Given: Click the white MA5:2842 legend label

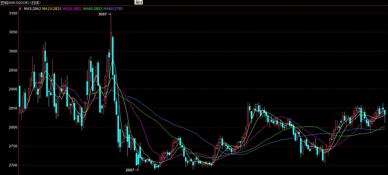Looking at the screenshot, I should [x=32, y=9].
